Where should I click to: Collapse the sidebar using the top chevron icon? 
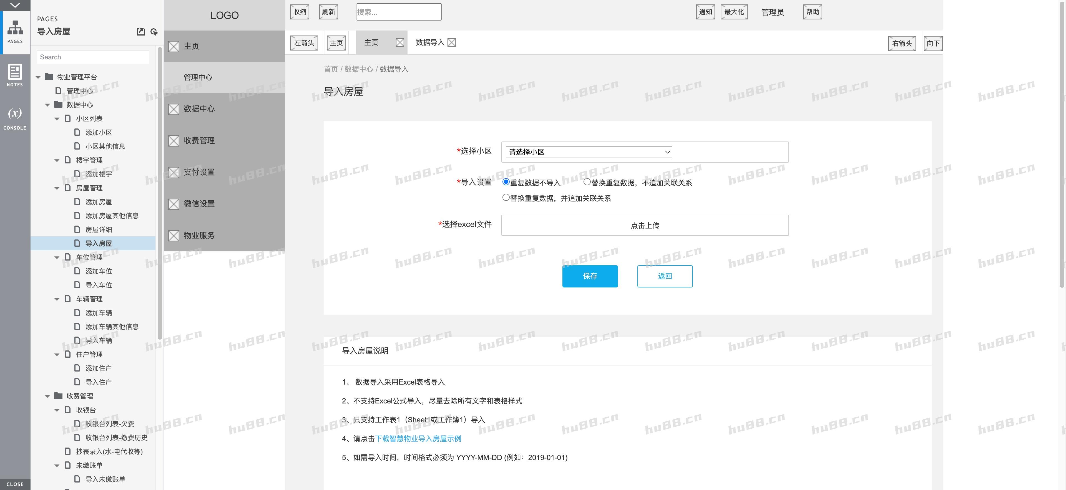pyautogui.click(x=15, y=5)
